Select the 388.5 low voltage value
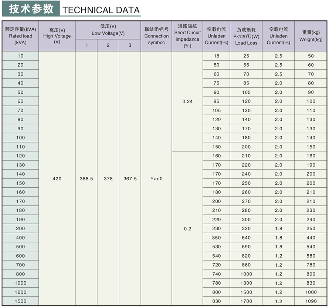This screenshot has width=329, height=308. [x=87, y=179]
